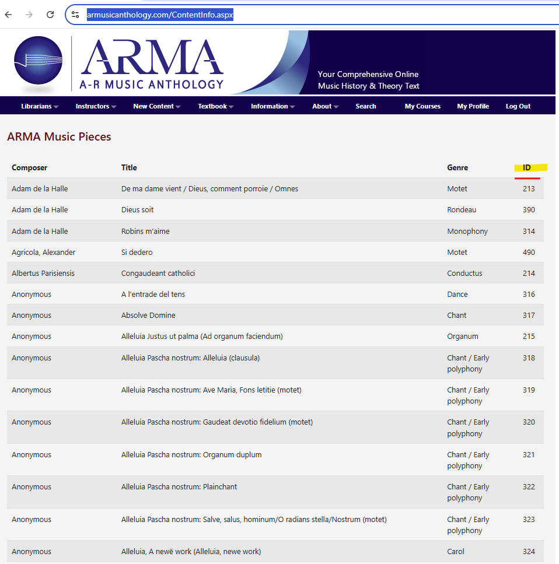Select 'A l'entrade del tens' title
Image resolution: width=559 pixels, height=564 pixels.
point(153,294)
